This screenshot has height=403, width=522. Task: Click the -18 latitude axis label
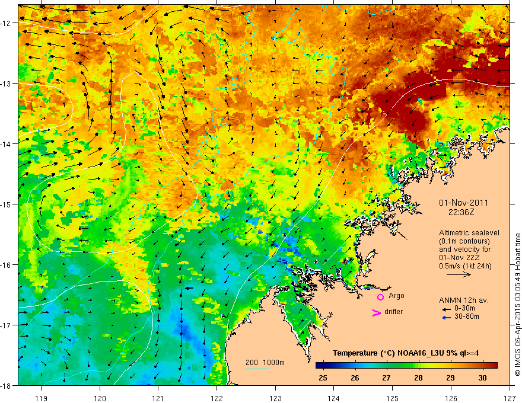pos(7,385)
